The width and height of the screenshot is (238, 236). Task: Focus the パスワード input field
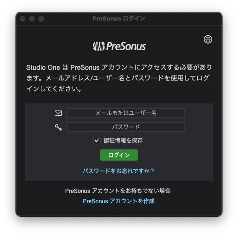(126, 127)
